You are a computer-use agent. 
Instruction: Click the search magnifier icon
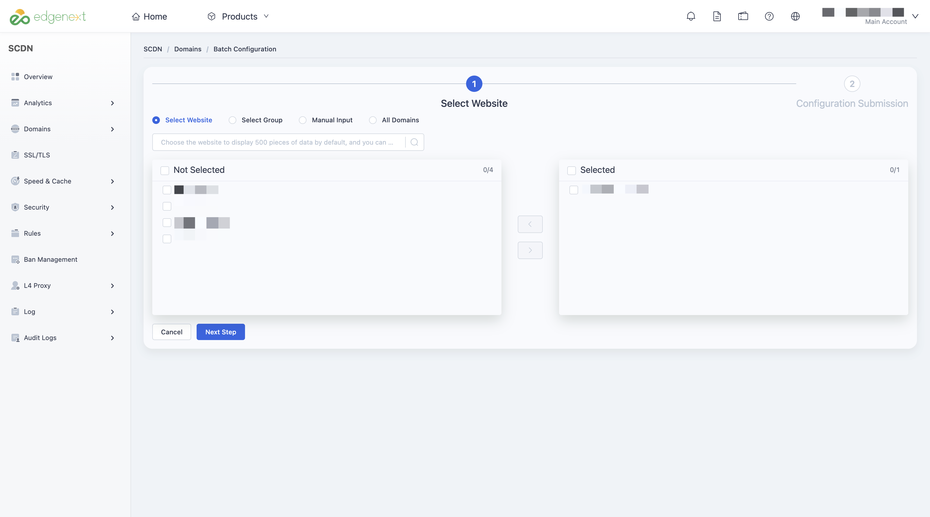[x=414, y=142]
